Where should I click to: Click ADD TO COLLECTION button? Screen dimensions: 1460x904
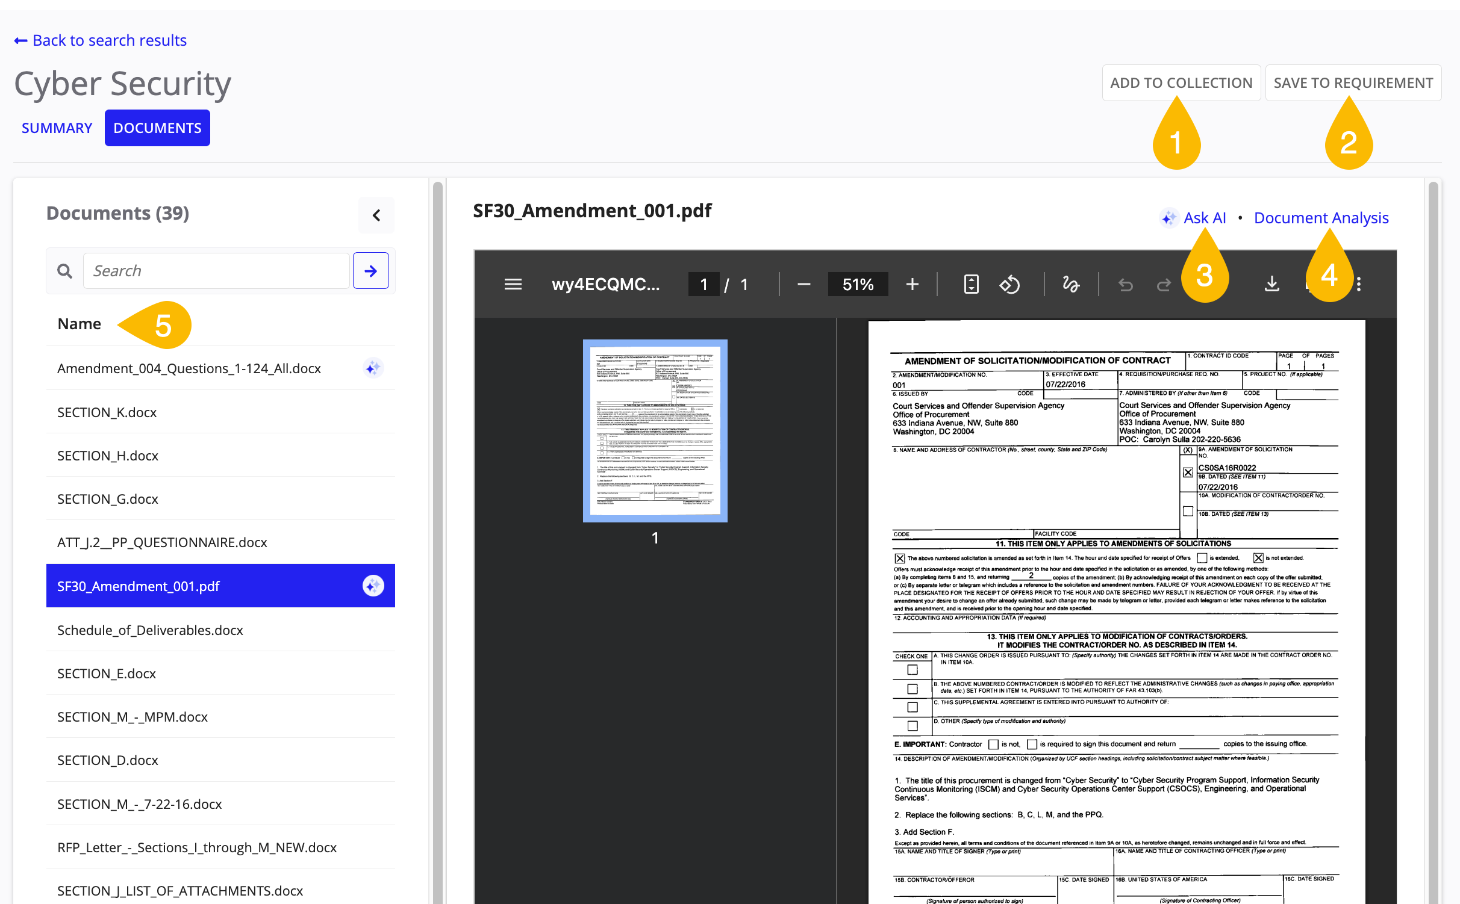tap(1181, 83)
